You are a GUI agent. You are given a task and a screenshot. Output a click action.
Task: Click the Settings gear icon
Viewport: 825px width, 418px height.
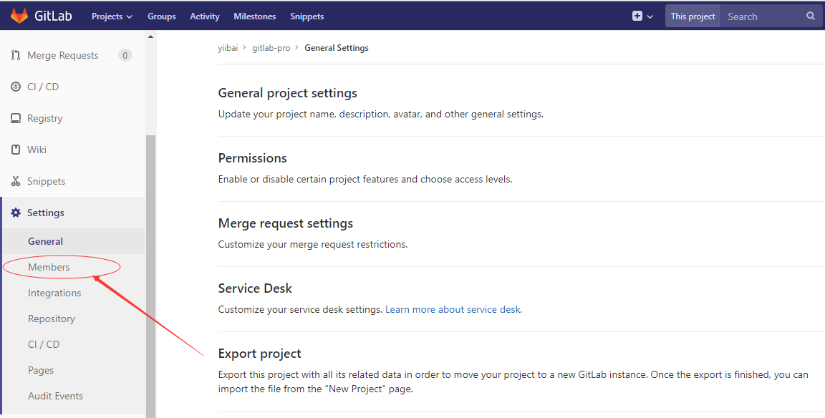(x=16, y=213)
